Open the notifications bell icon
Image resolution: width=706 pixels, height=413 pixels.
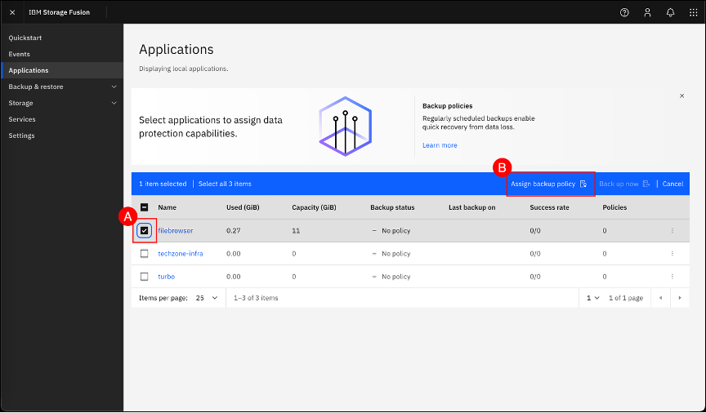coord(670,12)
